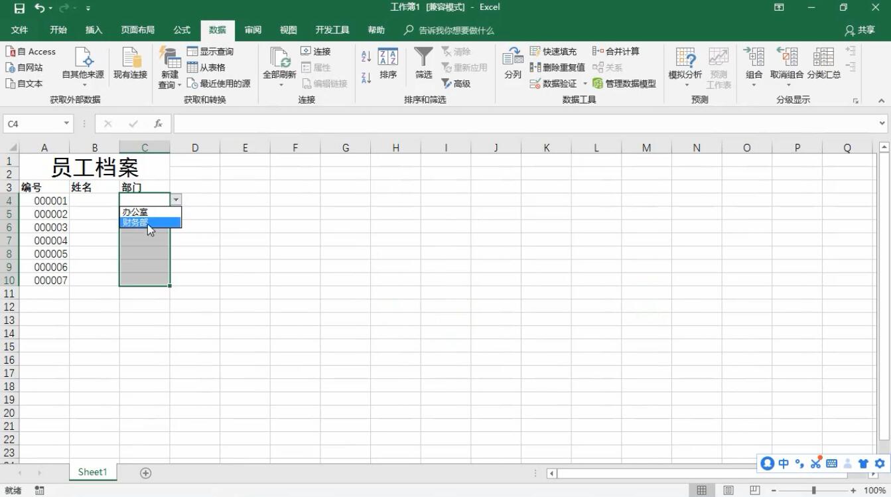
Task: Click From Table (从表格)
Action: tap(206, 67)
